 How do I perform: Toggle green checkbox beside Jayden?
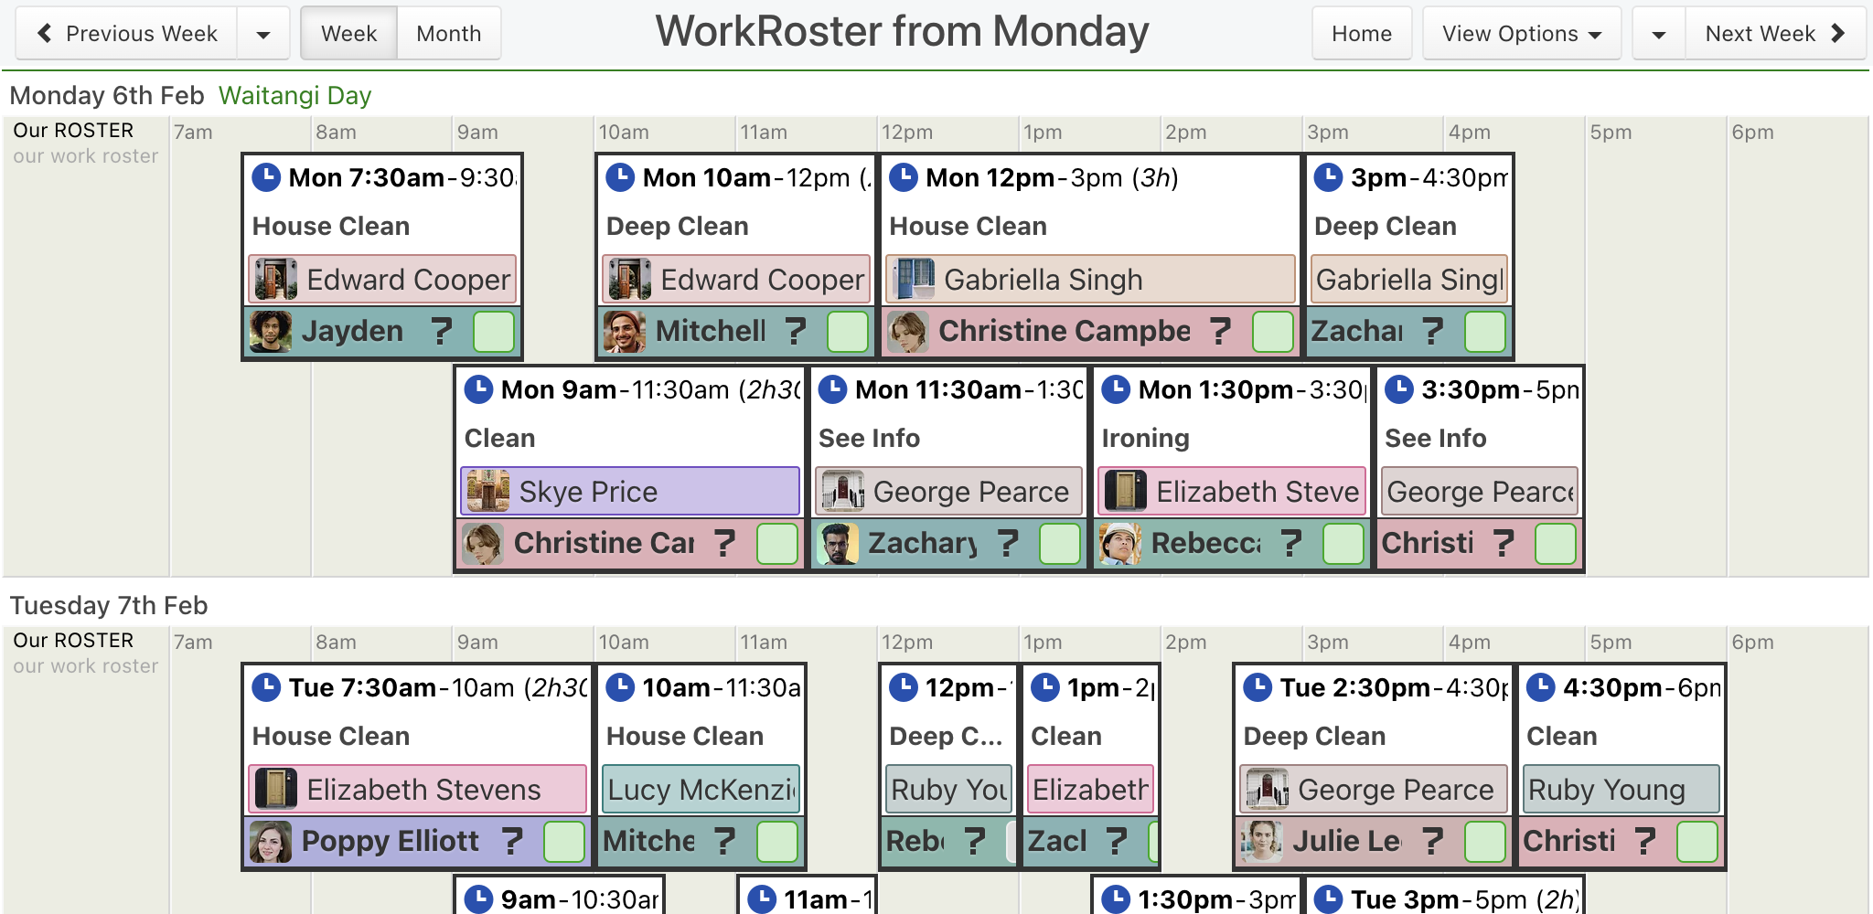click(x=494, y=331)
